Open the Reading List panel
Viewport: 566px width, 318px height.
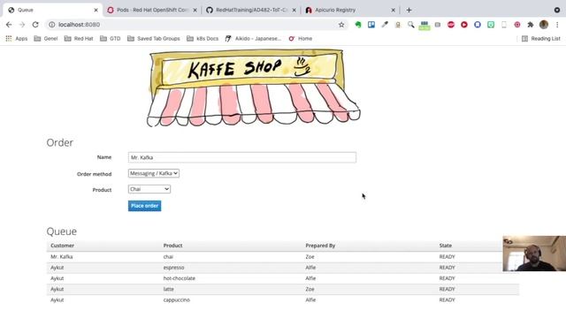(x=540, y=39)
